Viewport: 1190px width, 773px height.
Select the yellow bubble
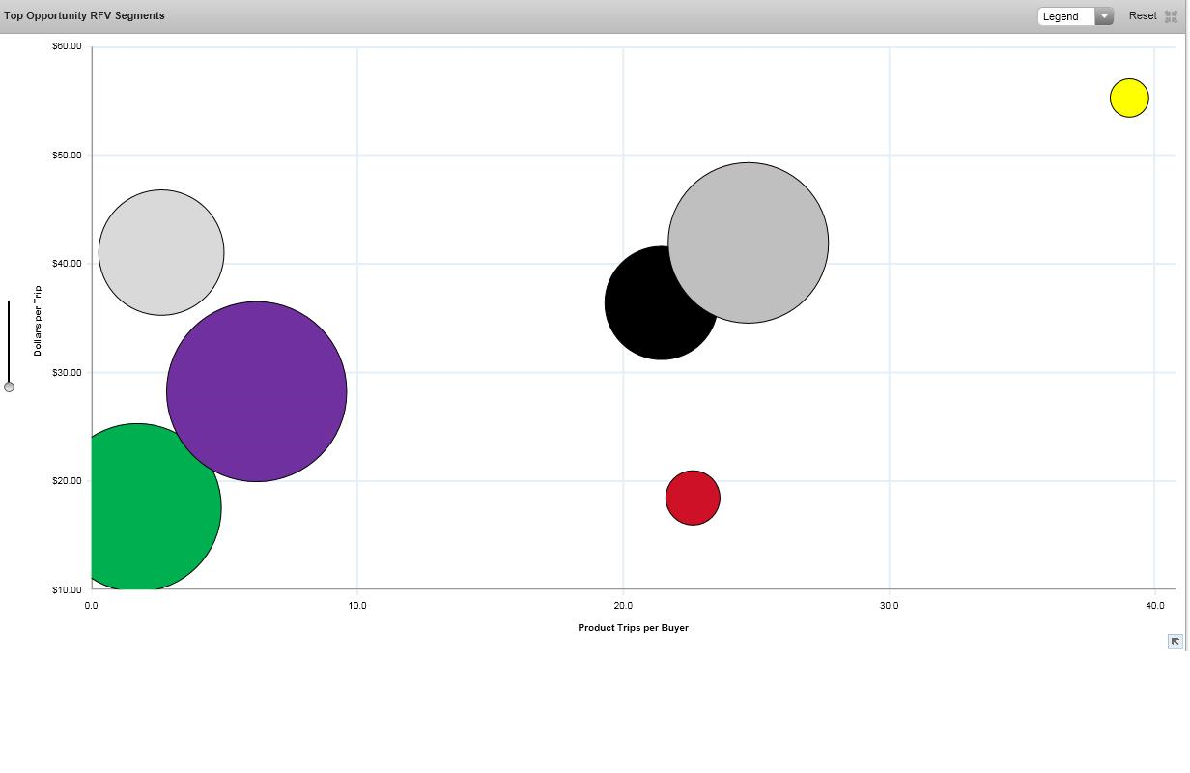point(1128,98)
